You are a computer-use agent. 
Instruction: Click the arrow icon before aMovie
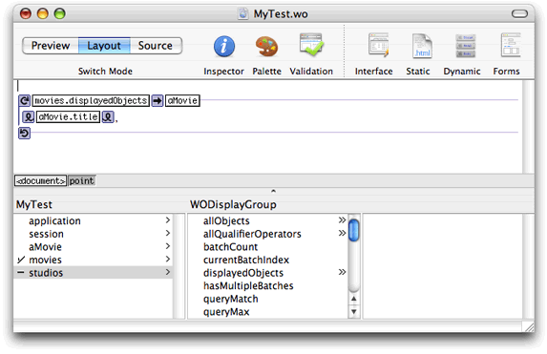[158, 100]
